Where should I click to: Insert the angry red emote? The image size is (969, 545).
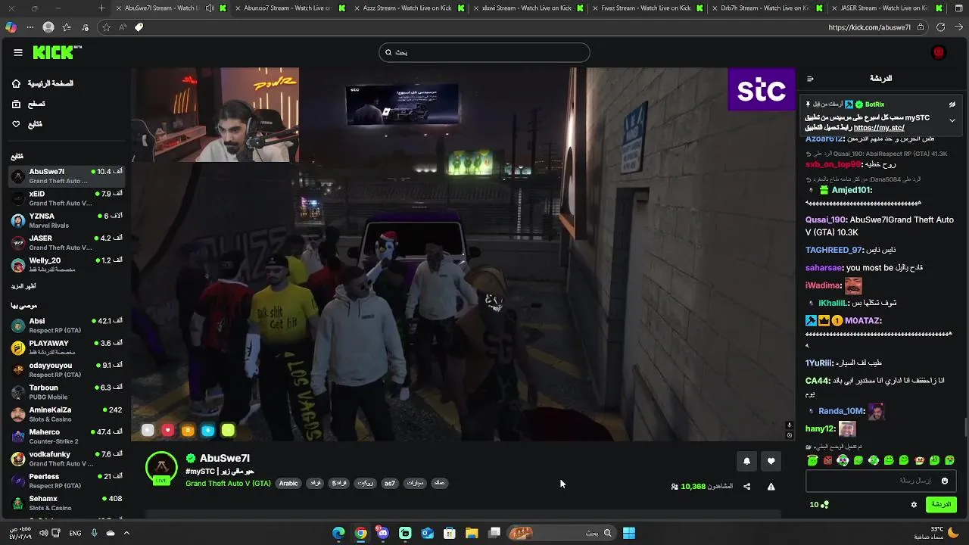pyautogui.click(x=827, y=460)
